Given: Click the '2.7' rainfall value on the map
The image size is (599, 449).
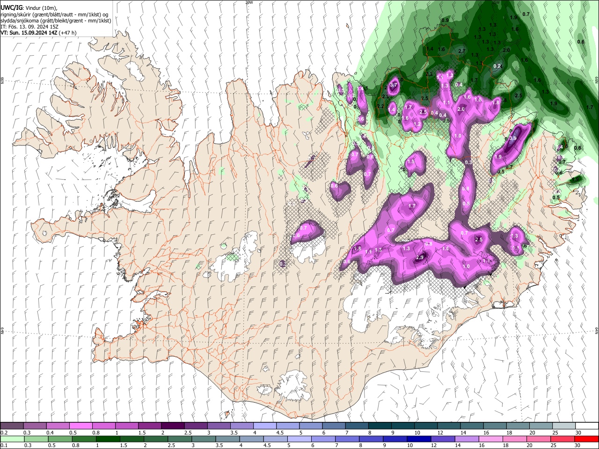Looking at the screenshot, I should (462, 51).
